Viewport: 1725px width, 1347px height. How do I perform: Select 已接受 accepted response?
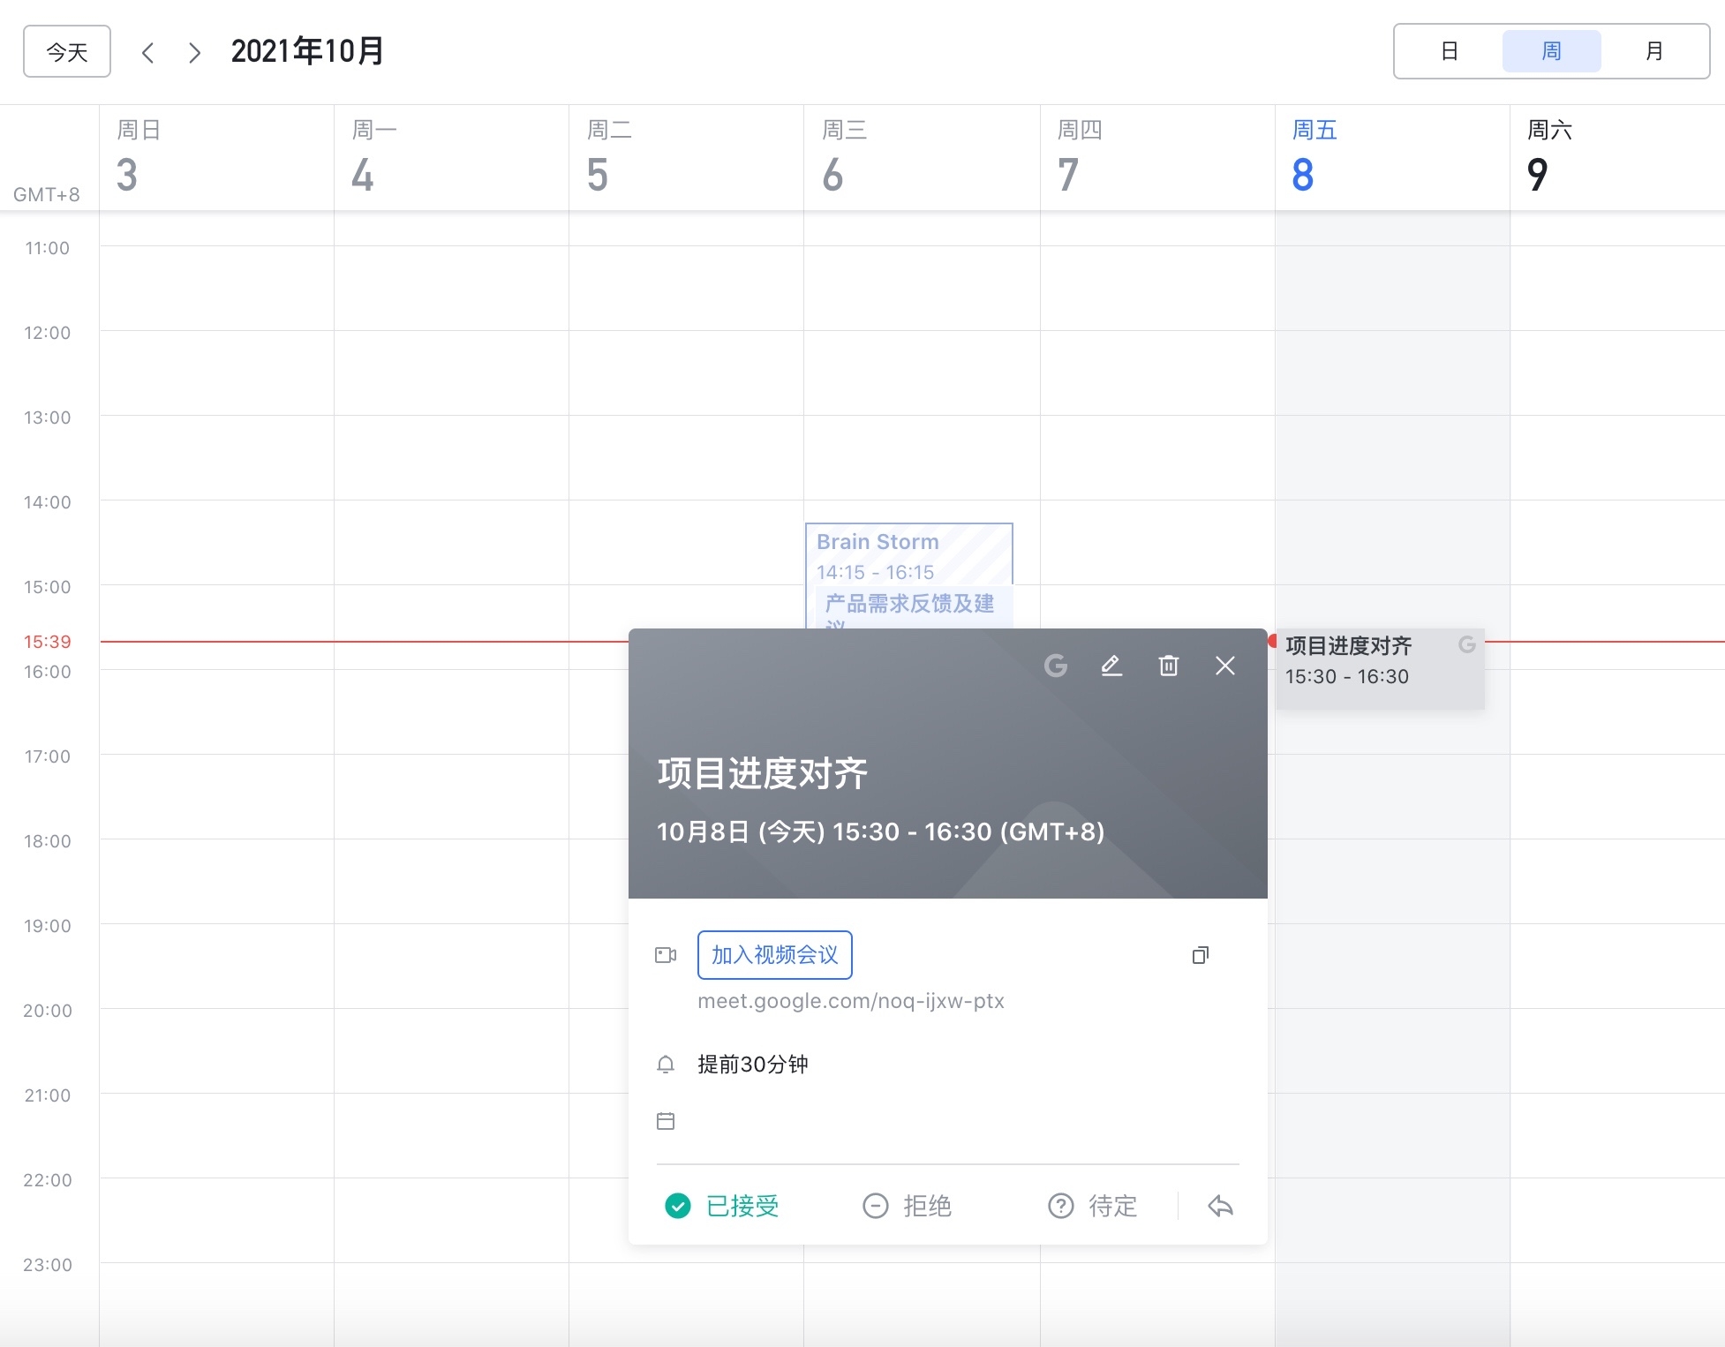pos(722,1206)
